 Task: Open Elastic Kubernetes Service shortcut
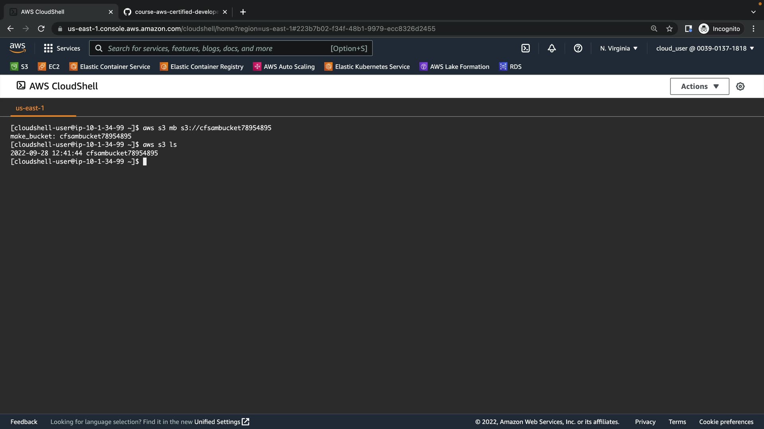point(367,67)
